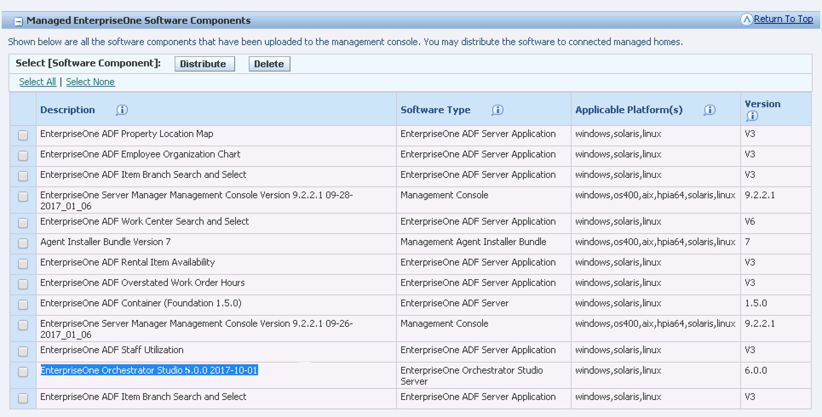Image resolution: width=822 pixels, height=417 pixels.
Task: Check the Management Console 09-26 version row
Action: (x=23, y=325)
